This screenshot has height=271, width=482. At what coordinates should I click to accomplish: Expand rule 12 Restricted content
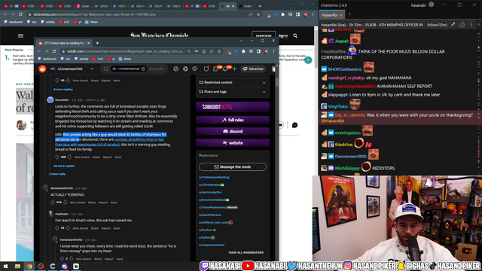tap(233, 82)
